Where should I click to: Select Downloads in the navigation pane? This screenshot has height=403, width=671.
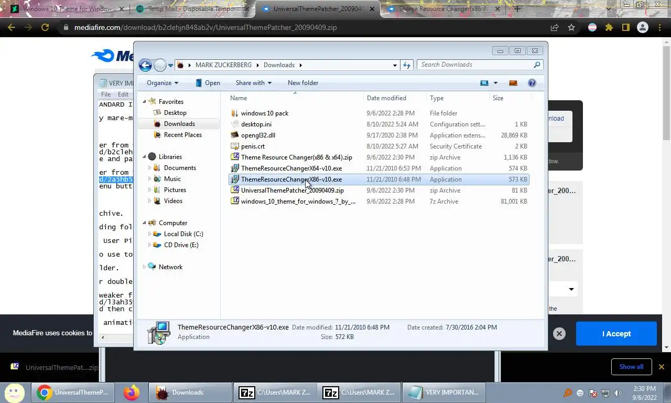(x=179, y=124)
